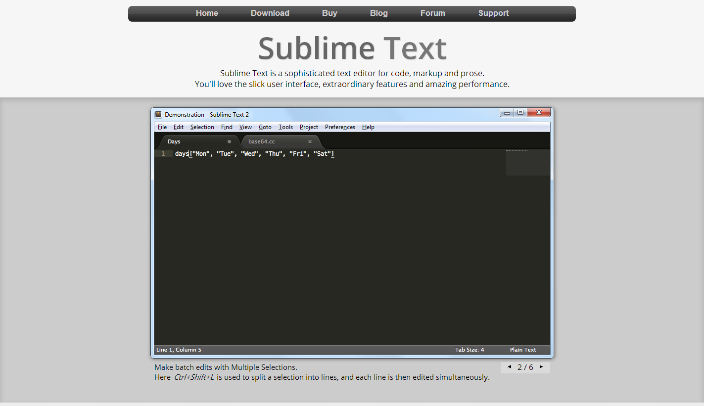Viewport: 704px width, 406px height.
Task: Open the Help menu
Action: point(368,127)
